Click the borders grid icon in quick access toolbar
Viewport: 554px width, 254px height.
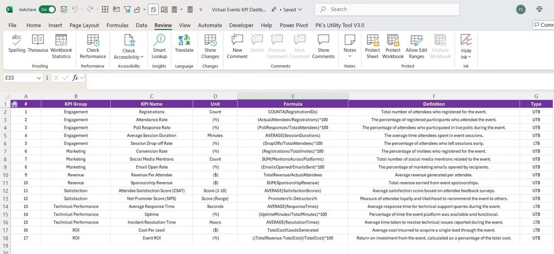pyautogui.click(x=105, y=9)
